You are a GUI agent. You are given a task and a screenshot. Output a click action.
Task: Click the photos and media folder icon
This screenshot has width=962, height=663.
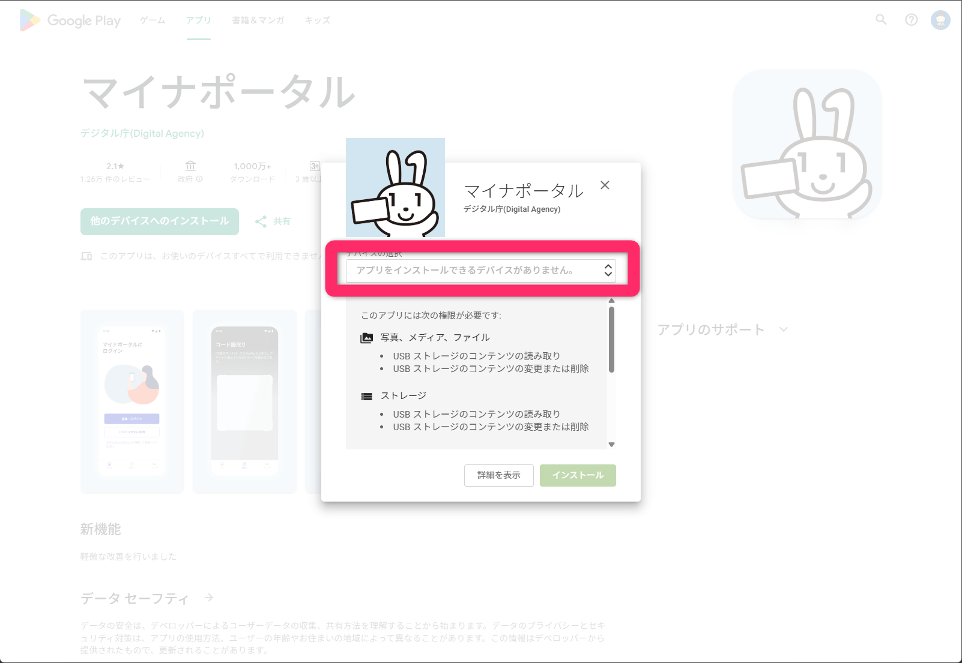coord(366,338)
